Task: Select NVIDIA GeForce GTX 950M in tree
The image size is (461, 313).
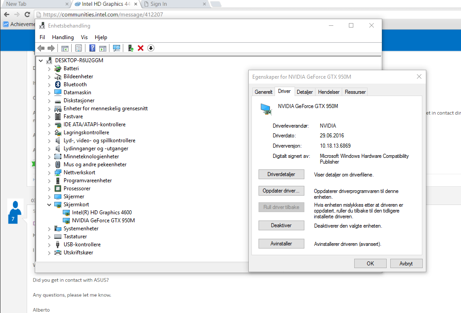Action: pos(103,221)
